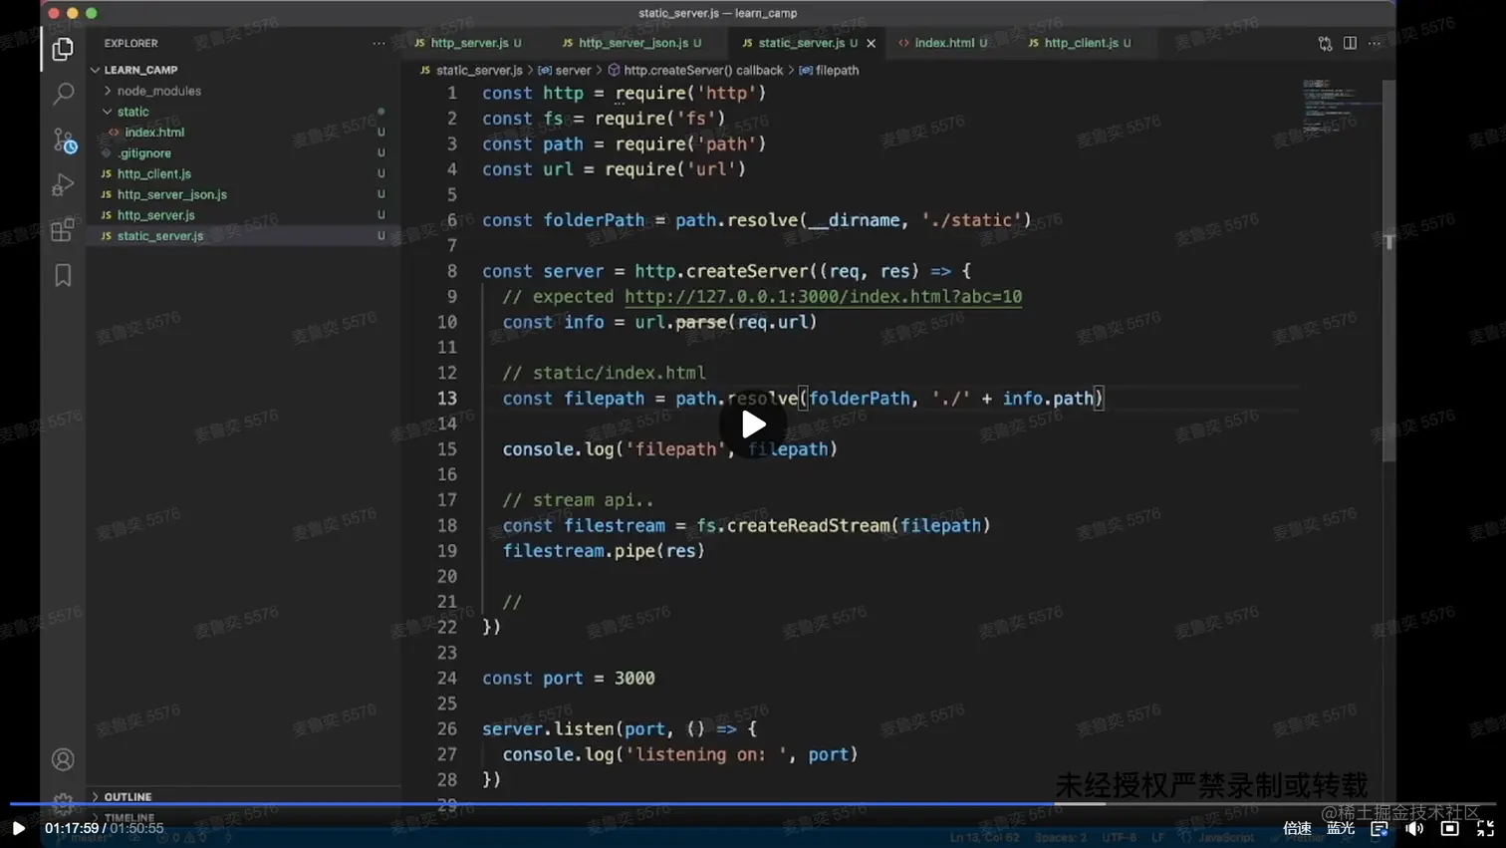Click the code minimap preview
The image size is (1506, 848).
pyautogui.click(x=1339, y=105)
